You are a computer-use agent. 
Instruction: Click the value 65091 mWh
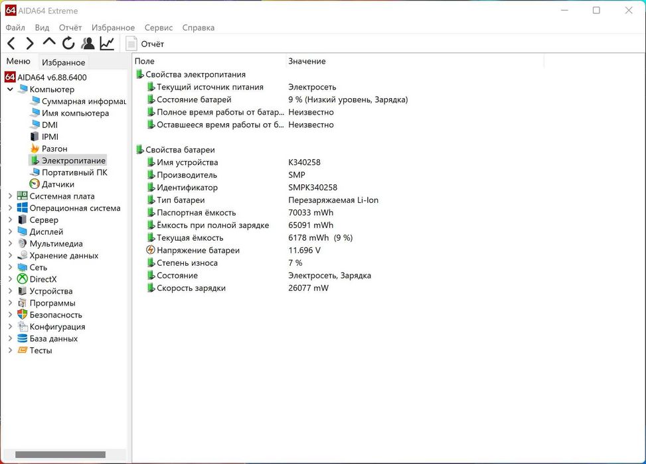click(x=311, y=225)
